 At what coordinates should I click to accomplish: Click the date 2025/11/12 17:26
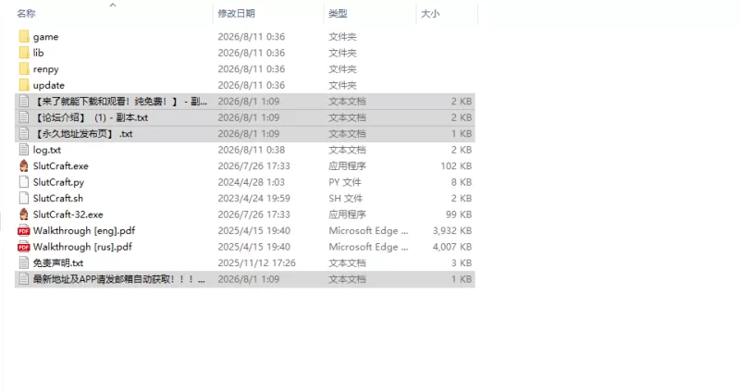[x=257, y=263]
